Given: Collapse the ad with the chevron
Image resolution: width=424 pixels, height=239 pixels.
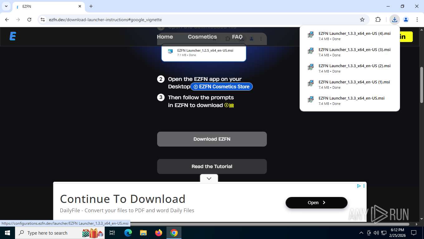Looking at the screenshot, I should (209, 178).
